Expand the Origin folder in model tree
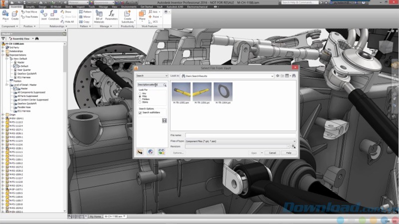Image resolution: width=399 pixels, height=224 pixels. [2, 114]
